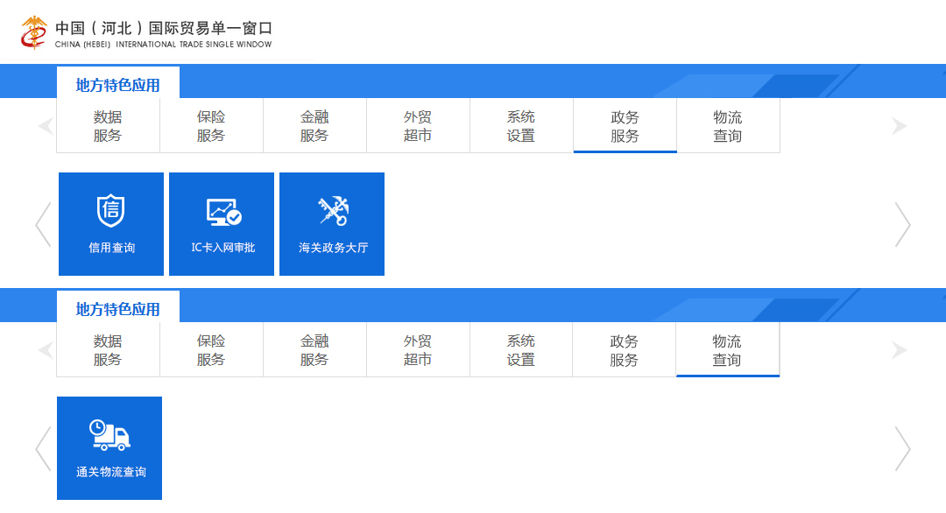Click the 中国(河北)国际贸易单一窗口 title
The width and height of the screenshot is (946, 513).
(x=164, y=28)
